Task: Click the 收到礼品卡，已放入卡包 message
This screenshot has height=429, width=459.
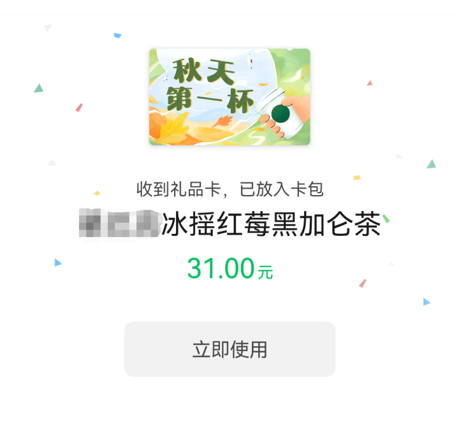Action: pyautogui.click(x=229, y=189)
